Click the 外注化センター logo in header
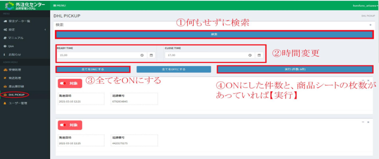 point(25,5)
